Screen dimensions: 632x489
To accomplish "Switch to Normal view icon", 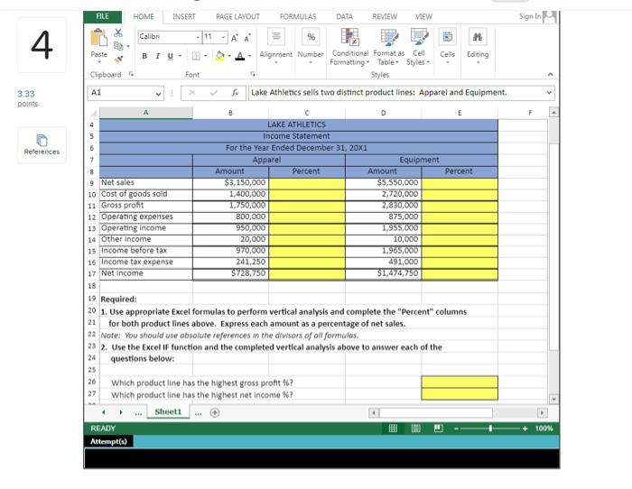I will (x=393, y=429).
